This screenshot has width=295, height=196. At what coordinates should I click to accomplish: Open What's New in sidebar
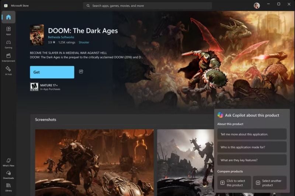pos(8,162)
